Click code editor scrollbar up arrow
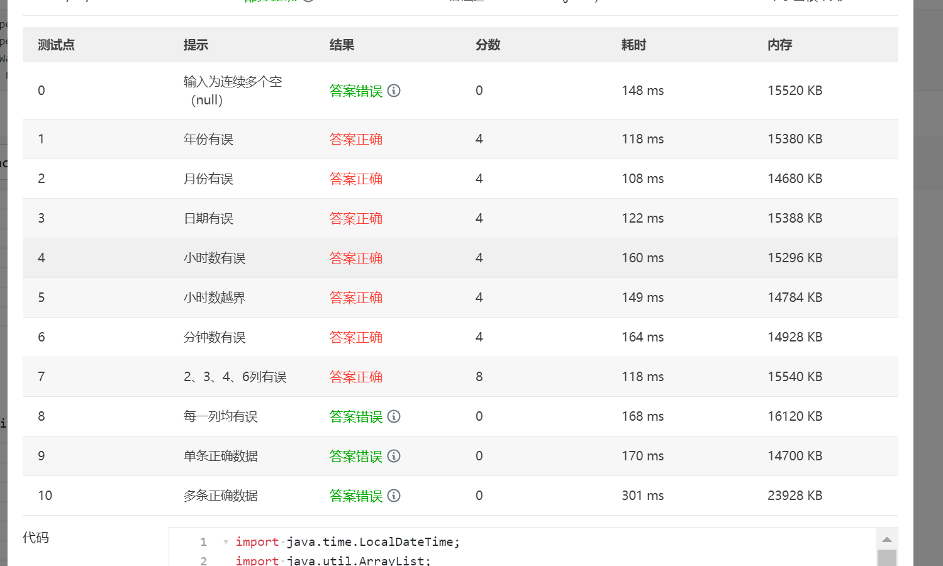This screenshot has height=566, width=943. tap(887, 540)
